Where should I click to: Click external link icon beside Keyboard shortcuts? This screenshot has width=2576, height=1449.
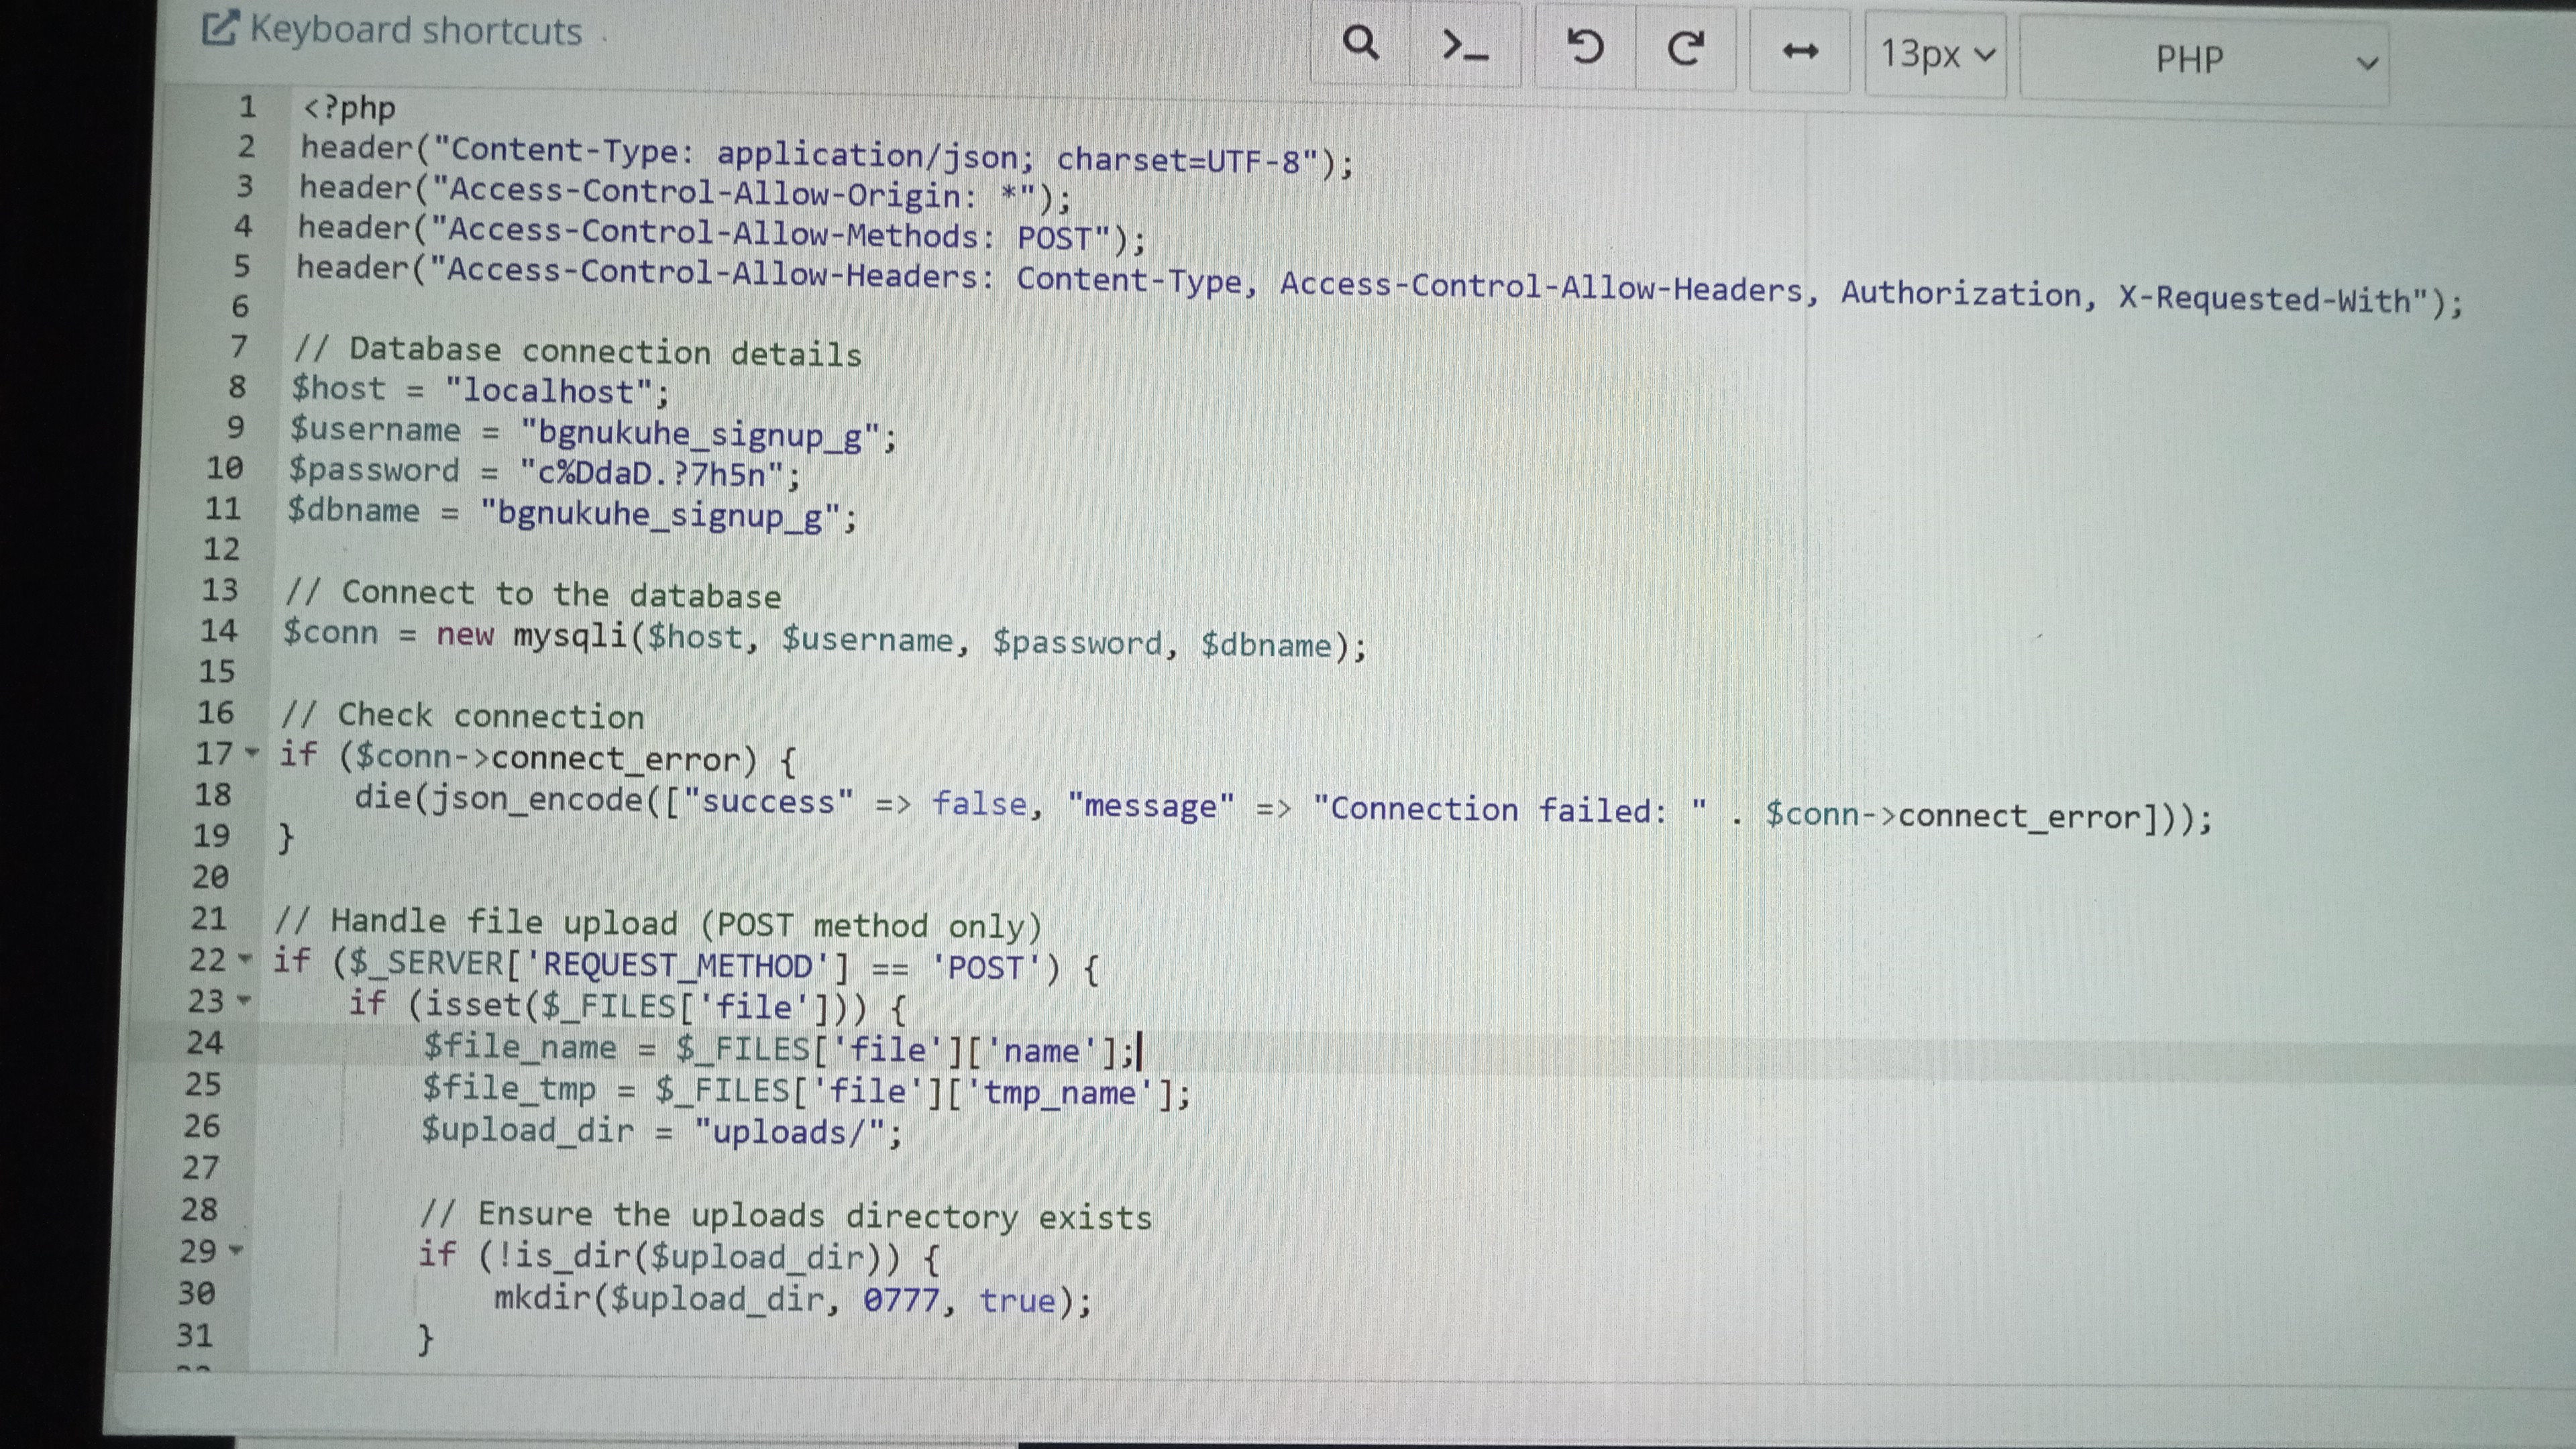pyautogui.click(x=219, y=28)
